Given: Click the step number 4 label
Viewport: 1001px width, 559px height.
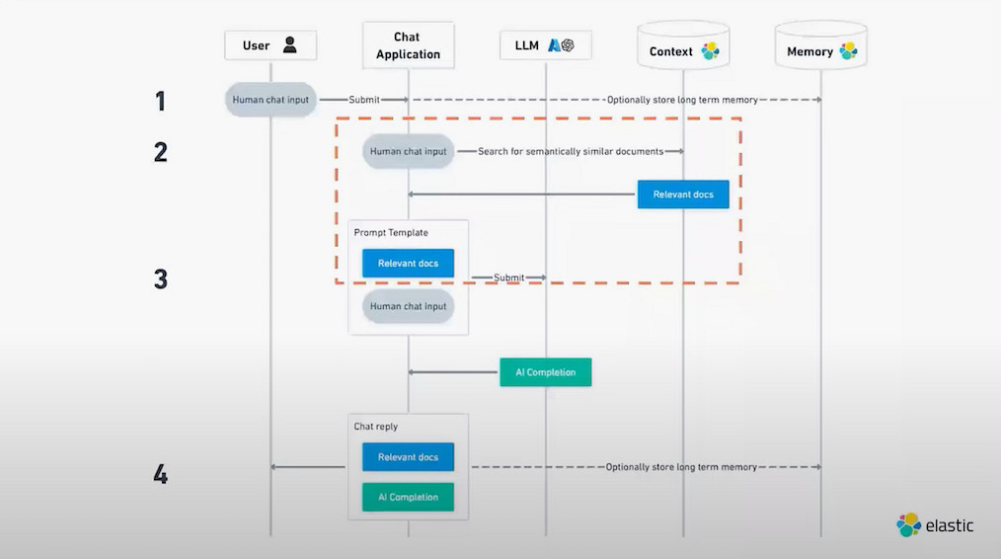Looking at the screenshot, I should tap(160, 475).
